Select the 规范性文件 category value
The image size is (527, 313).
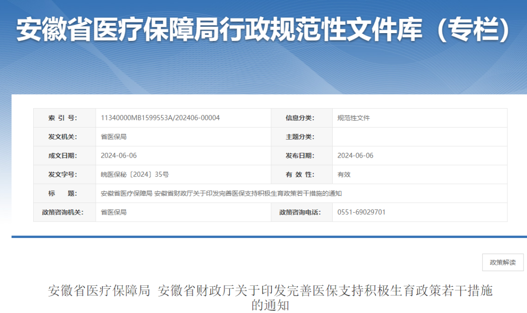[x=353, y=118]
